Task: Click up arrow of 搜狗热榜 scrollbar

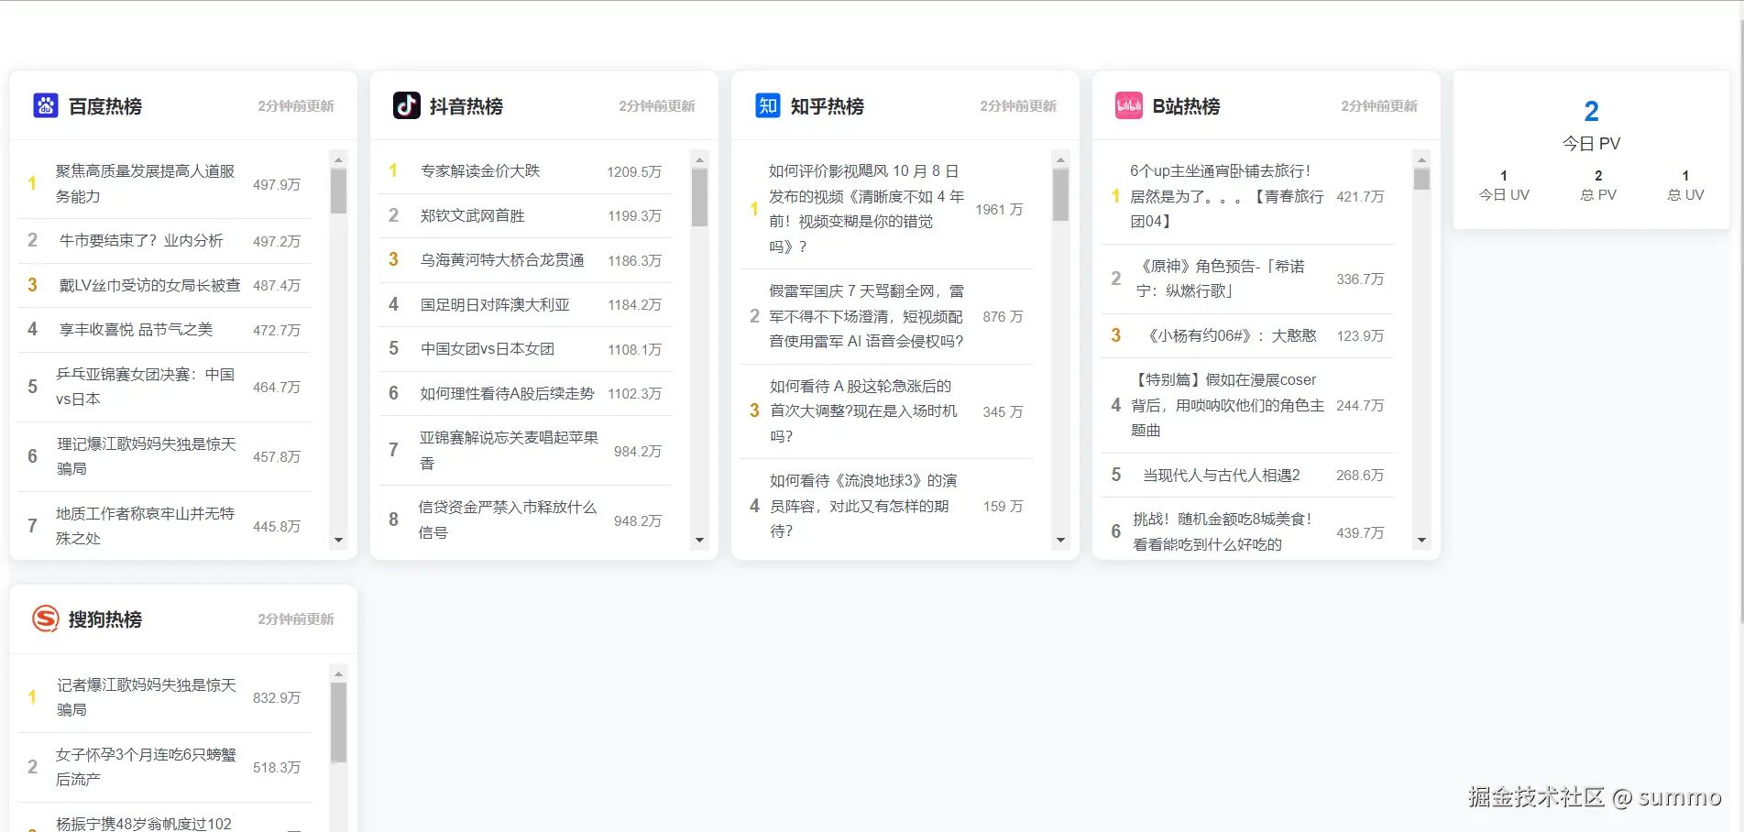Action: click(338, 673)
